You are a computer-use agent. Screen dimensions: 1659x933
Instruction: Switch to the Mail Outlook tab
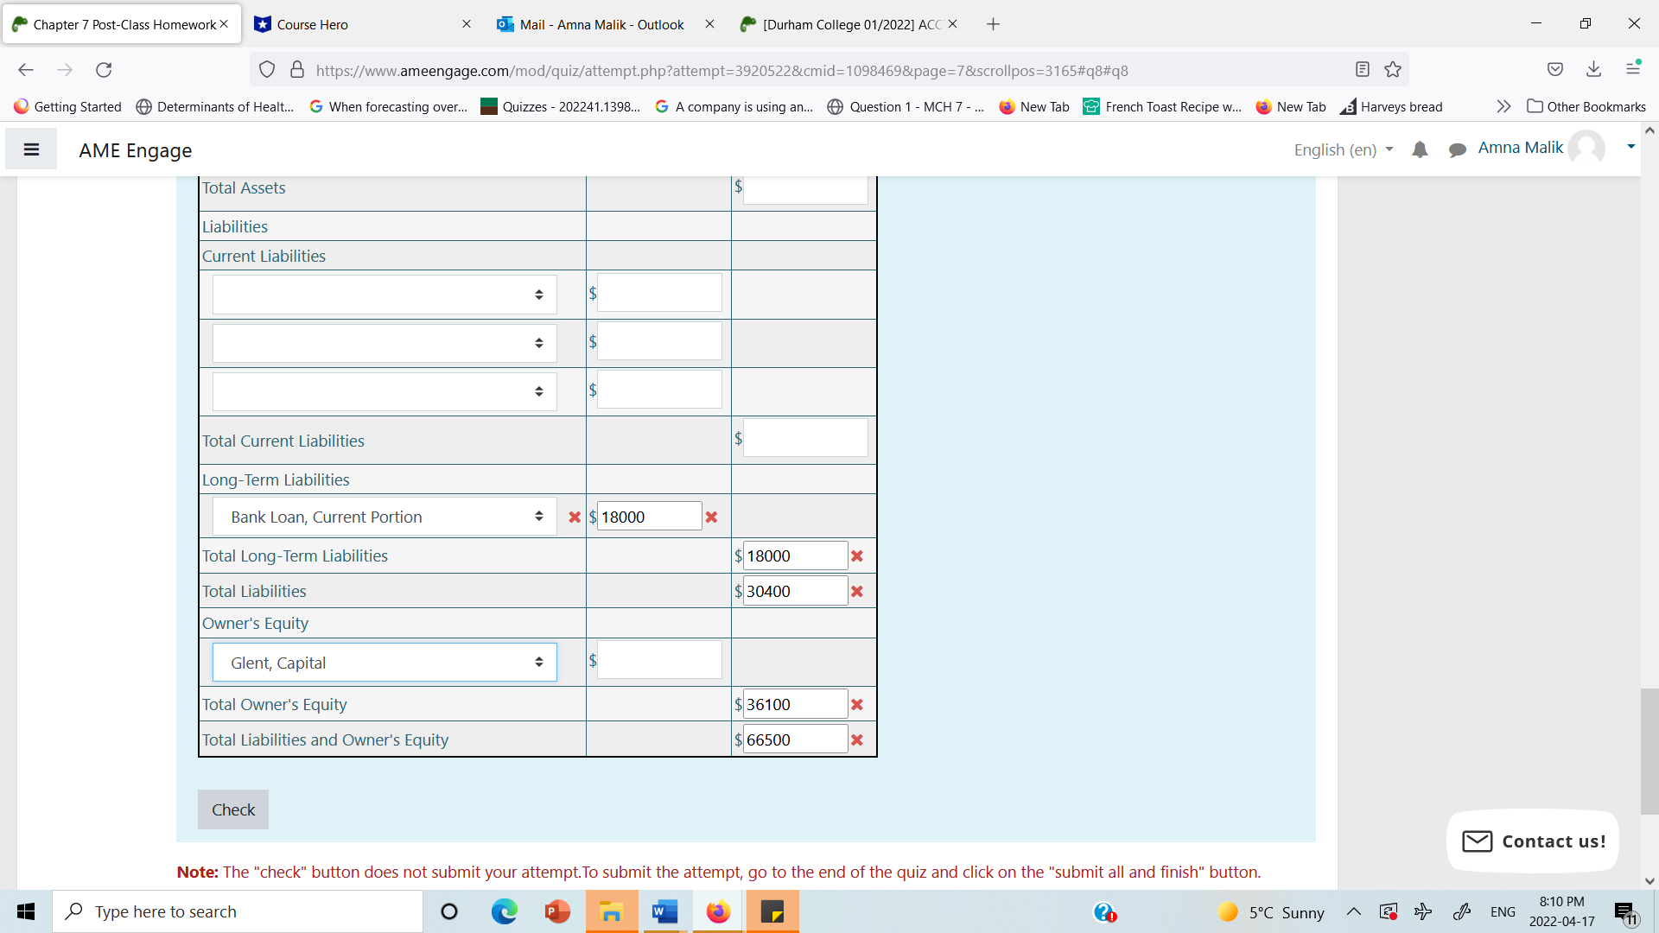[601, 24]
